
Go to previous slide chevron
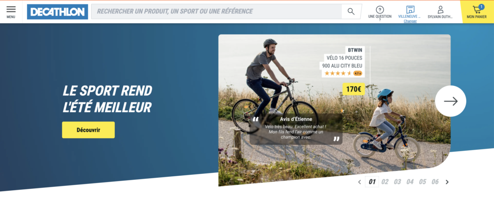[x=359, y=182]
